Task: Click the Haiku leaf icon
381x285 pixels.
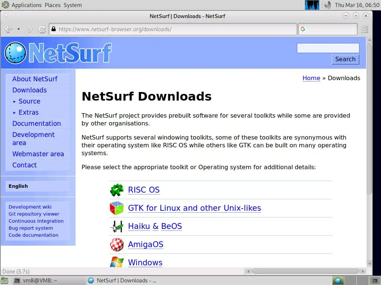Action: (x=117, y=226)
